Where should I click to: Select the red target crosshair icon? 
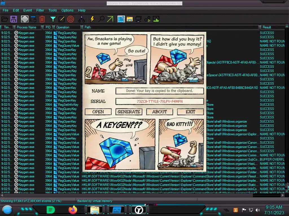[70, 19]
